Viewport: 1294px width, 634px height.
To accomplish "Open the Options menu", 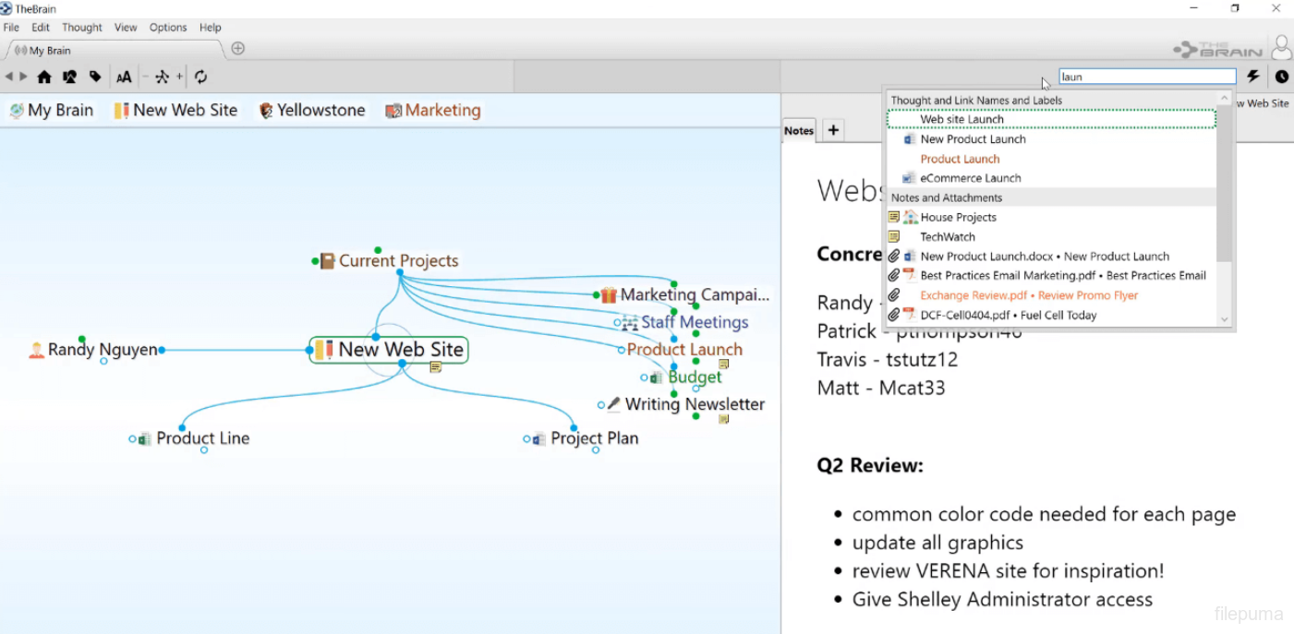I will [x=168, y=28].
